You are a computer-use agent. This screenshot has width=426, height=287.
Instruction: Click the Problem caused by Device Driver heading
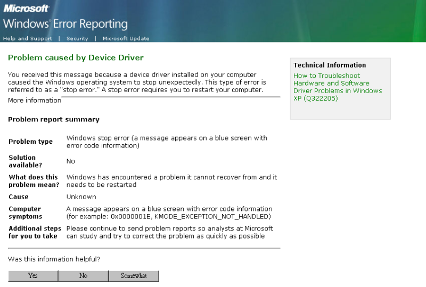click(x=76, y=58)
